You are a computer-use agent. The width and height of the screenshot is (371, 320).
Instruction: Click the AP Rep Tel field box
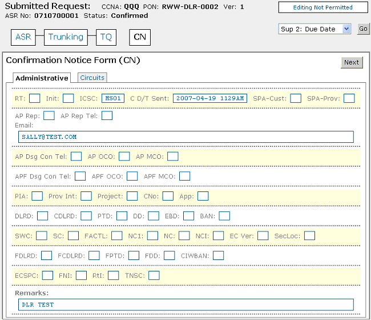pos(107,116)
